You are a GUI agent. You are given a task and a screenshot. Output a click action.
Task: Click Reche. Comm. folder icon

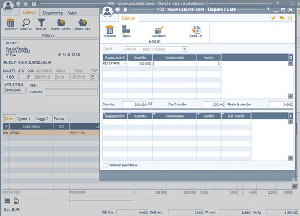point(61,22)
